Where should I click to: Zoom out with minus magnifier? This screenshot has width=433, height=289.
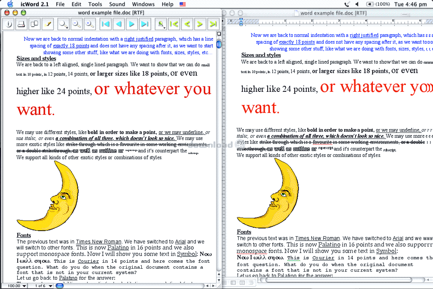(76, 24)
